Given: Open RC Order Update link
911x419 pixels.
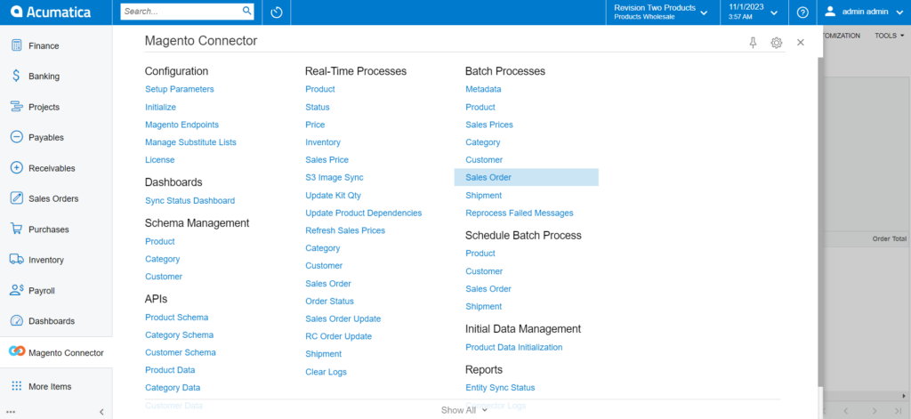Looking at the screenshot, I should [x=339, y=336].
